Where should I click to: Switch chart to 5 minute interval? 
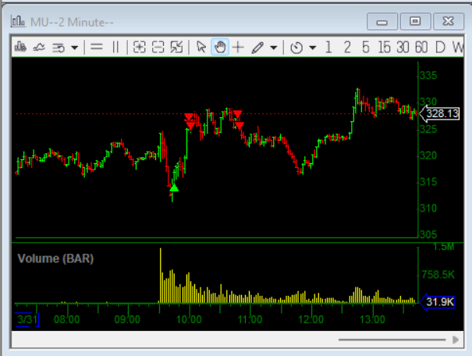(366, 48)
